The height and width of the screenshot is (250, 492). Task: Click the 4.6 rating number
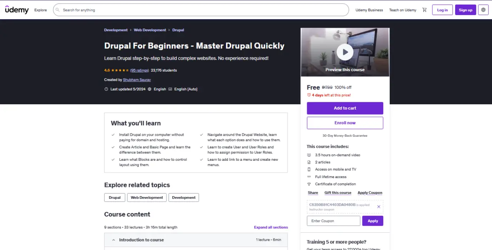coord(107,70)
